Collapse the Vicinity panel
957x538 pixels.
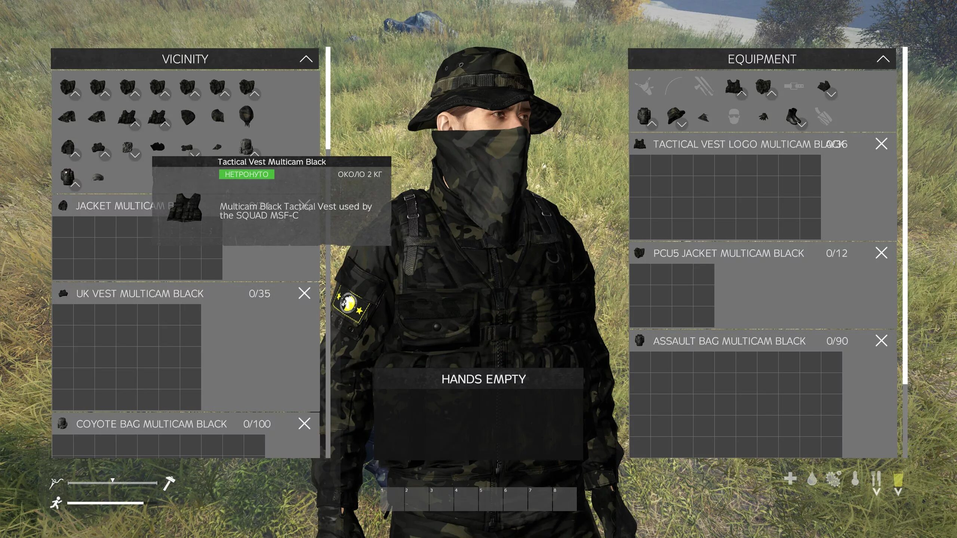tap(306, 59)
